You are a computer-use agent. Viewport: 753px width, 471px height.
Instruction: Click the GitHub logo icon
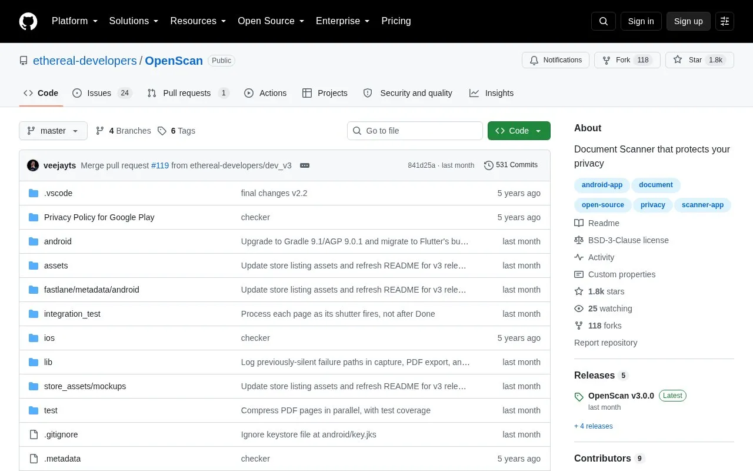click(28, 21)
